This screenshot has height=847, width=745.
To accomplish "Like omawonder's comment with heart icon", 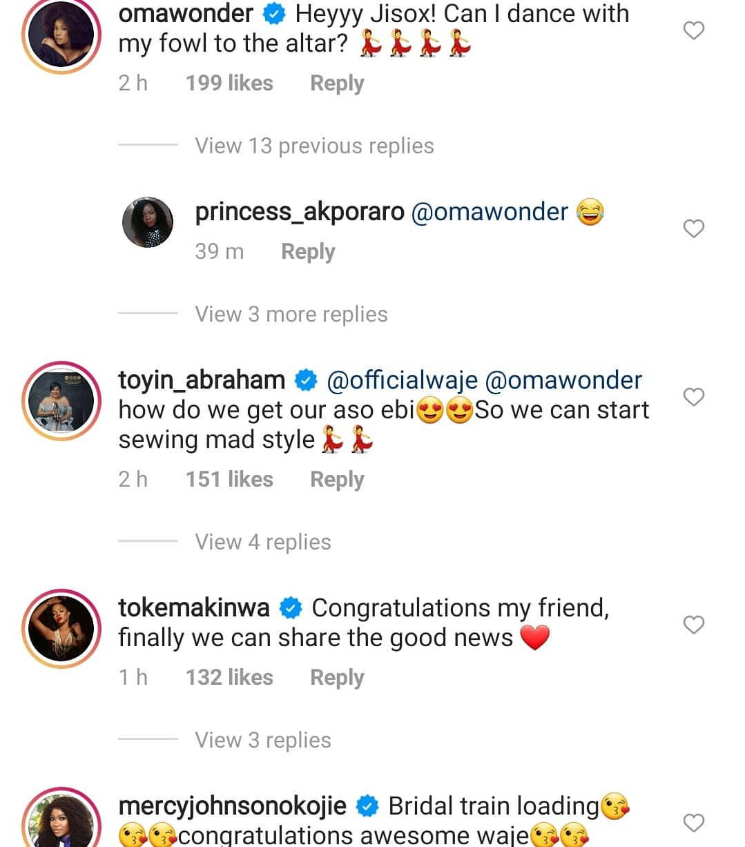I will pos(693,30).
